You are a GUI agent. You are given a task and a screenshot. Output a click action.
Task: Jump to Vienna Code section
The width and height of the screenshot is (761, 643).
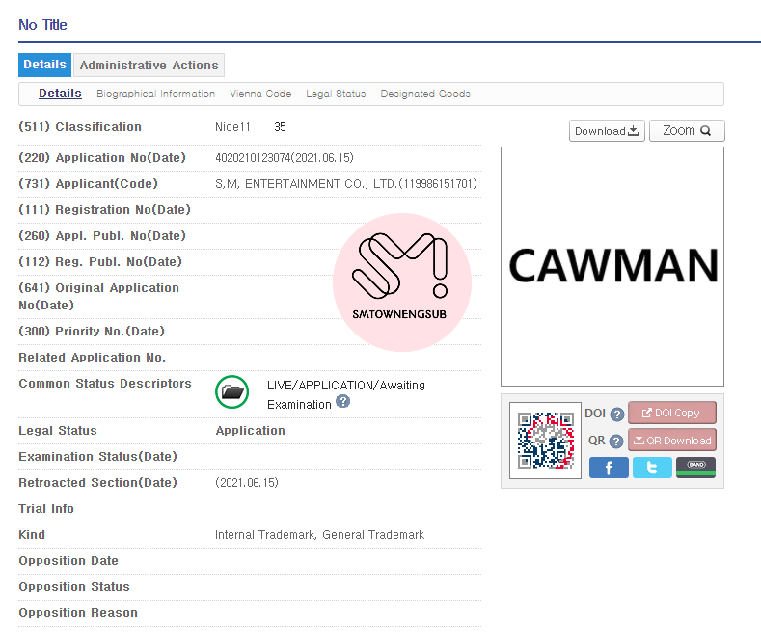[x=260, y=94]
